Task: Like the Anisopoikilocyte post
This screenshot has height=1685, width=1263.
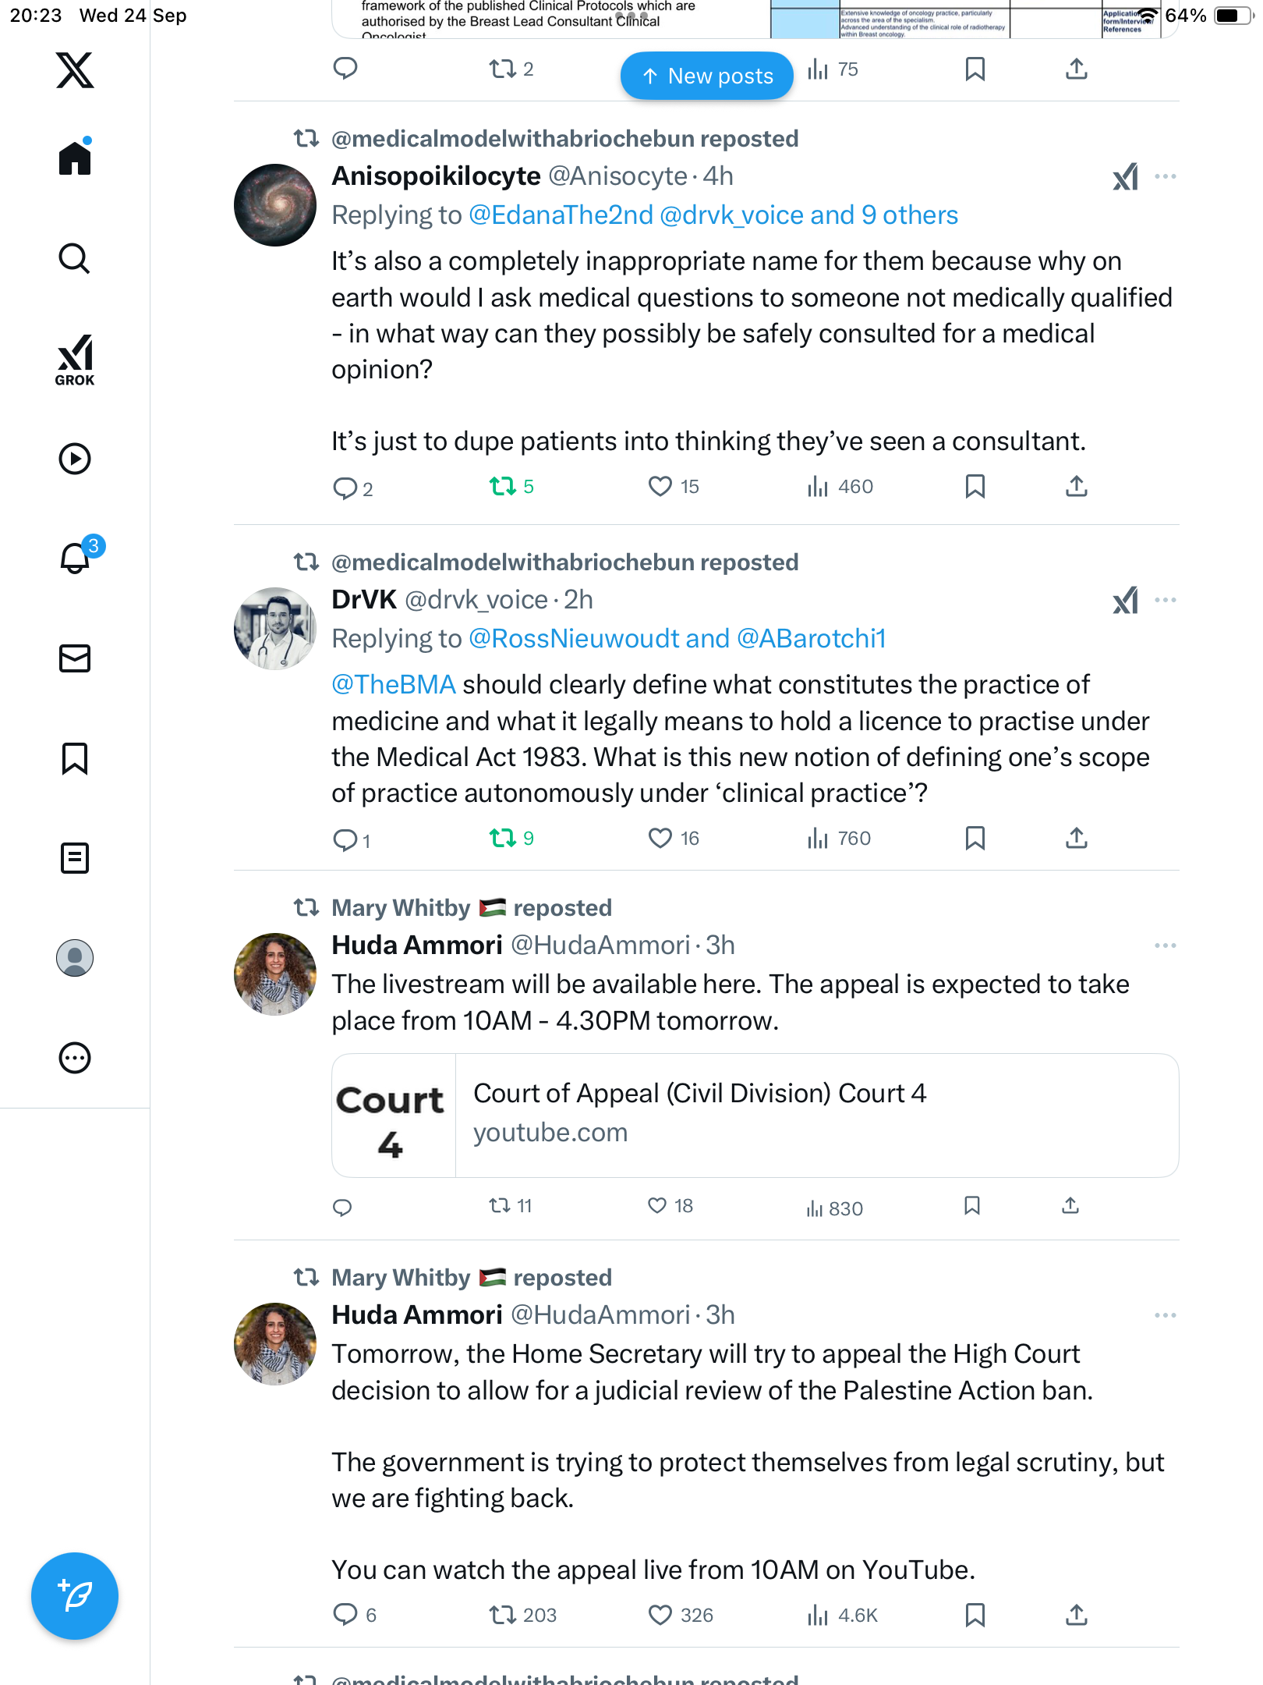Action: coord(660,487)
